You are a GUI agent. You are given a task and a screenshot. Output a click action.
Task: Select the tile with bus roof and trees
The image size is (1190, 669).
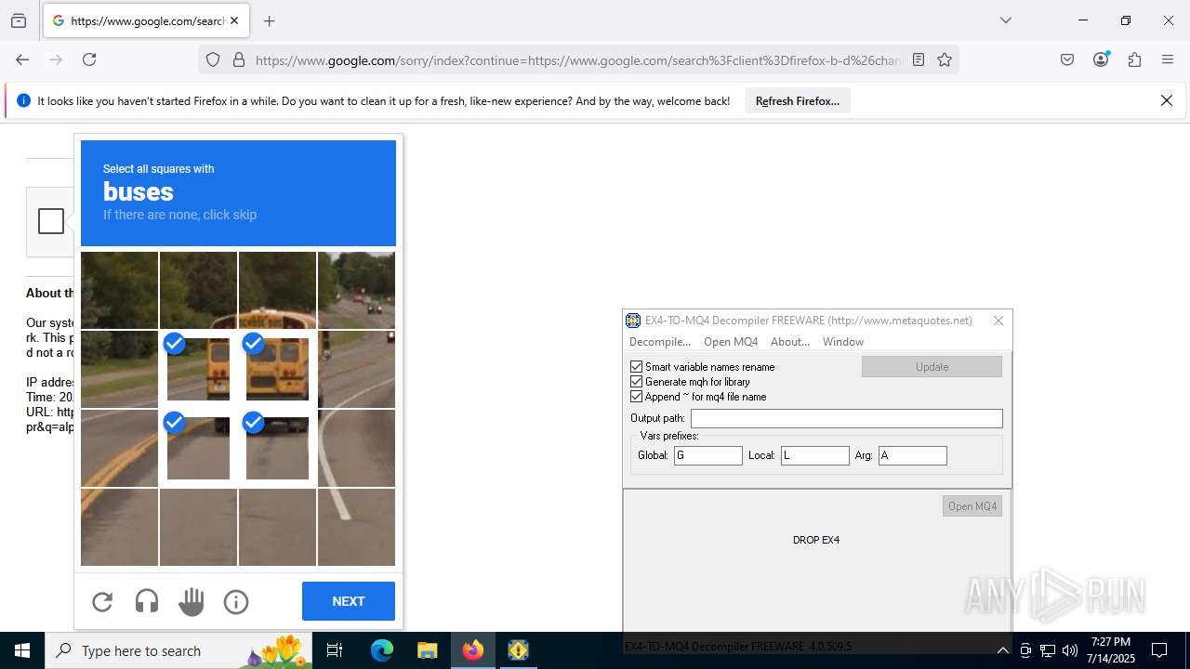[x=277, y=290]
